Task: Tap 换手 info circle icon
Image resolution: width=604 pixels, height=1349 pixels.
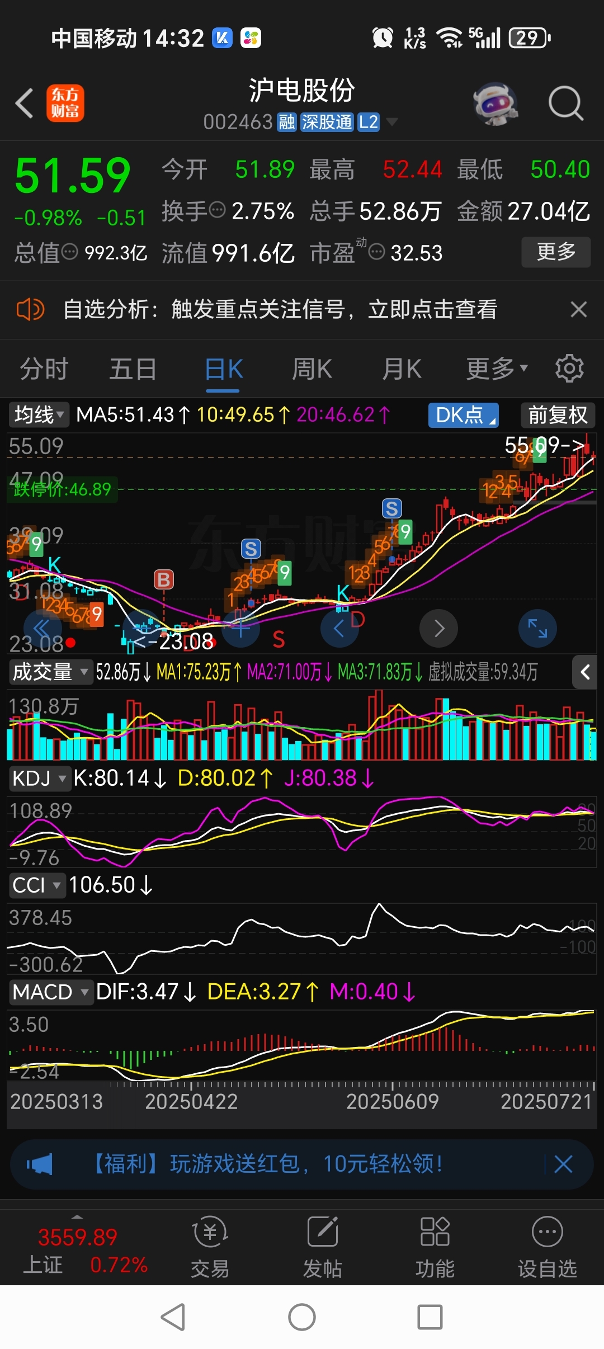Action: pyautogui.click(x=217, y=210)
